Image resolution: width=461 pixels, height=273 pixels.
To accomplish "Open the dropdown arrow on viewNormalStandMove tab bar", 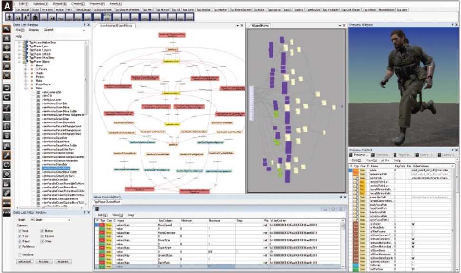I will (237, 26).
